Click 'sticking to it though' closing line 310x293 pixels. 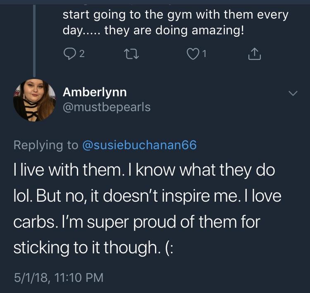(x=87, y=248)
